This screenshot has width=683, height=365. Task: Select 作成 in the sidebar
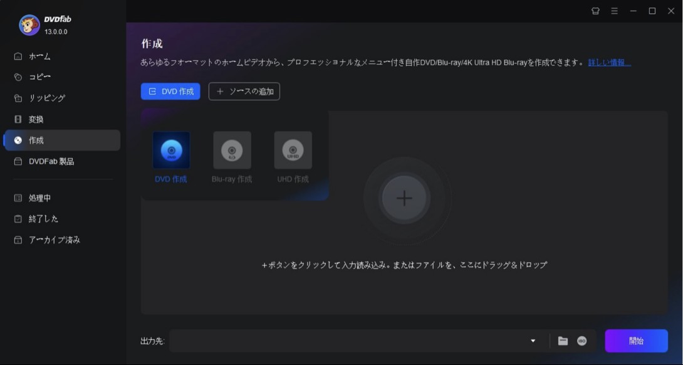[x=62, y=140]
